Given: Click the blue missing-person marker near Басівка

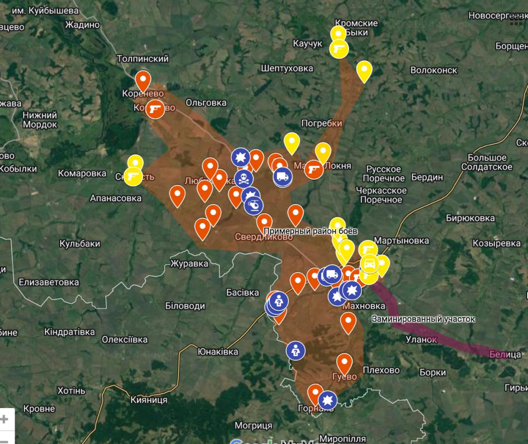Looking at the screenshot, I should coord(279,301).
